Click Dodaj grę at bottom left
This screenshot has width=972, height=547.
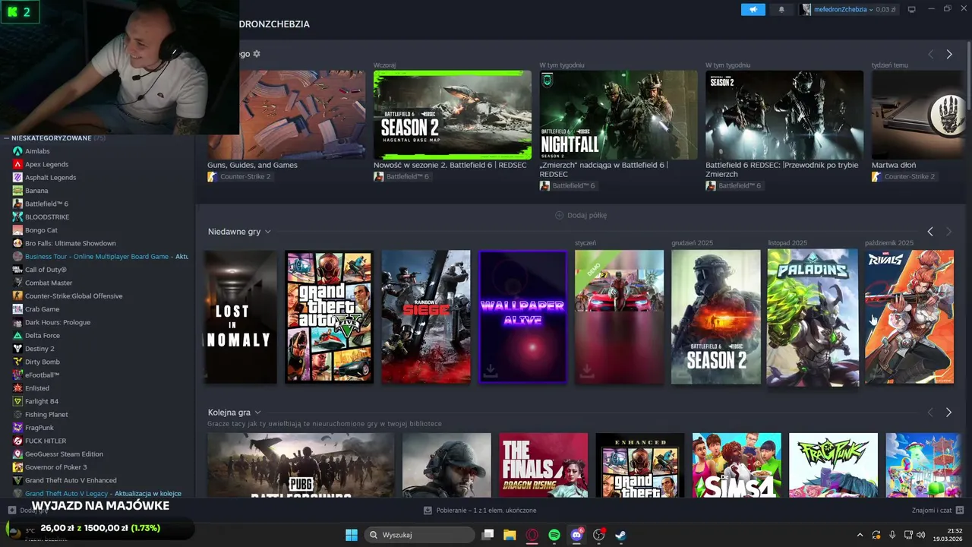(28, 511)
